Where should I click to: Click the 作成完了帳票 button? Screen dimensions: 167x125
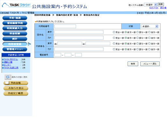[16, 93]
